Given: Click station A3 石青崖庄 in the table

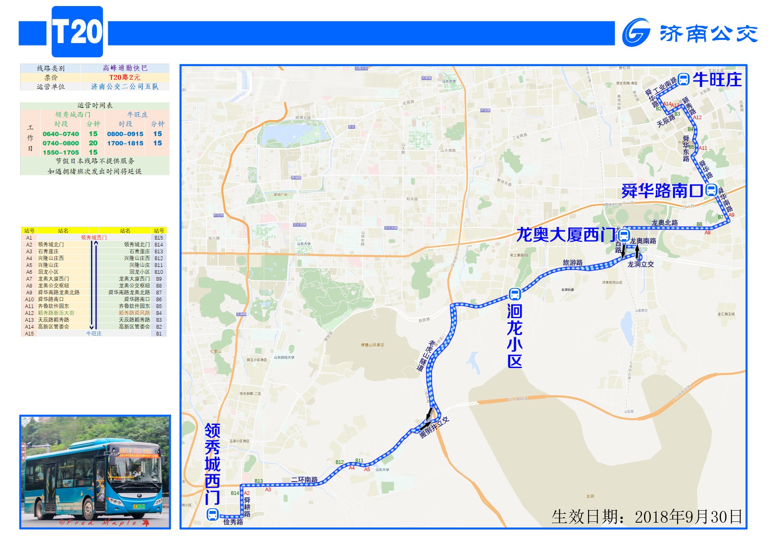Looking at the screenshot, I should click(48, 251).
